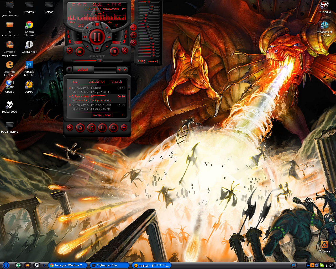336x269 pixels.
Task: Select the Games folder on desktop
Action: tap(49, 7)
